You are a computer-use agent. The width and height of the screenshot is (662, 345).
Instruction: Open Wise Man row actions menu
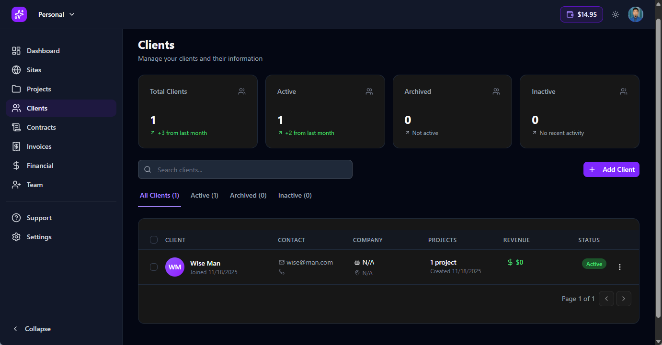coord(620,267)
